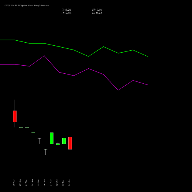
Task: Click the green indicator line
Action: 74,50
